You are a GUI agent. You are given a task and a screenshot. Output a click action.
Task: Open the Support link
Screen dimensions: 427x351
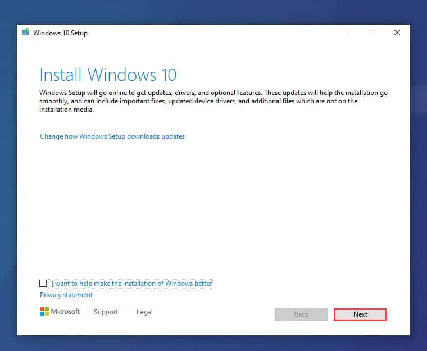[x=106, y=312]
